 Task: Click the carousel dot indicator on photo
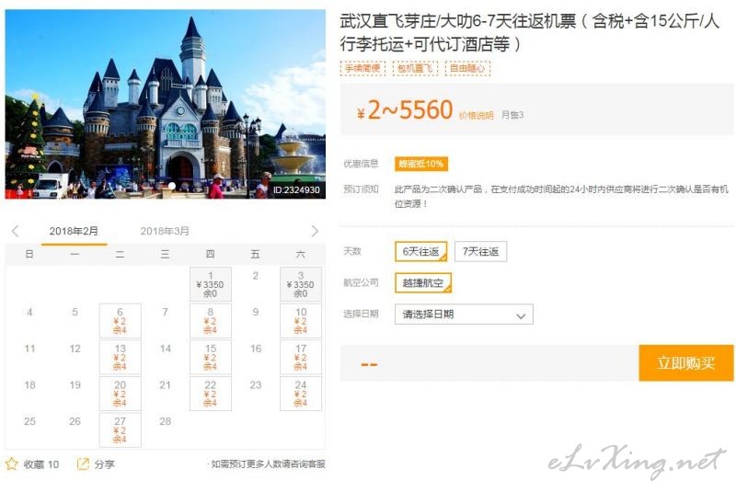tap(172, 186)
